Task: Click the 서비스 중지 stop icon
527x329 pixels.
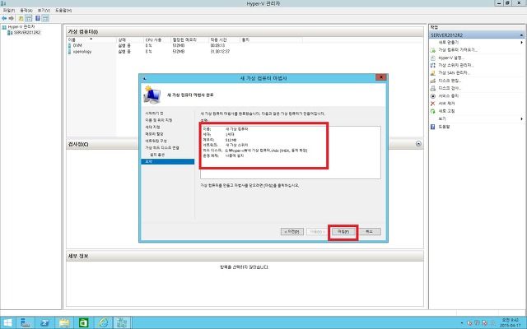Action: pos(433,96)
